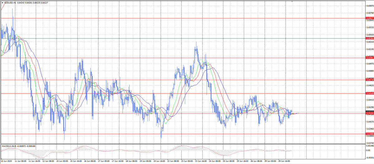374x164 pixels.
Task: Click the 26 Jun 08:00 time label
Action: [x=257, y=162]
